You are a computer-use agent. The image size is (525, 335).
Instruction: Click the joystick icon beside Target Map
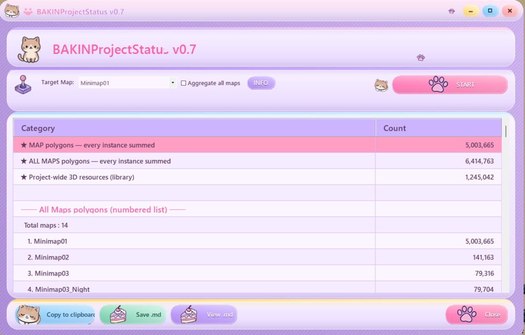pos(23,85)
